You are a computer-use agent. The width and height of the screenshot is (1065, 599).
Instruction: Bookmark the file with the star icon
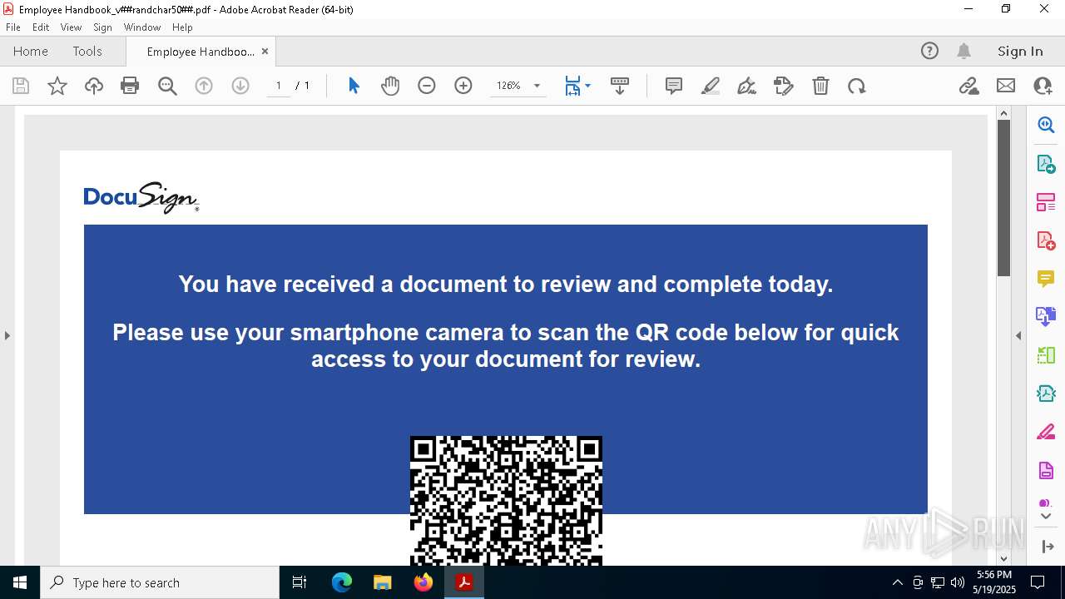tap(57, 86)
